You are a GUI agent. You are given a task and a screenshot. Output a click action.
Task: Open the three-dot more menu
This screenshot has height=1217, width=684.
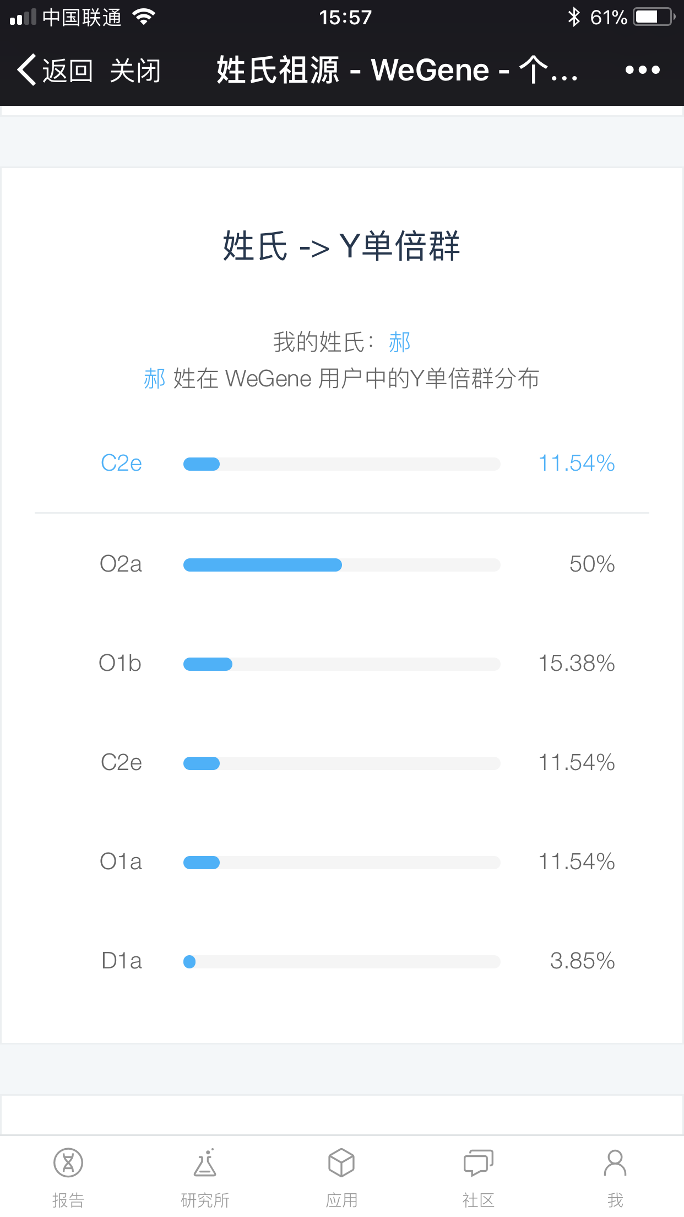coord(642,70)
